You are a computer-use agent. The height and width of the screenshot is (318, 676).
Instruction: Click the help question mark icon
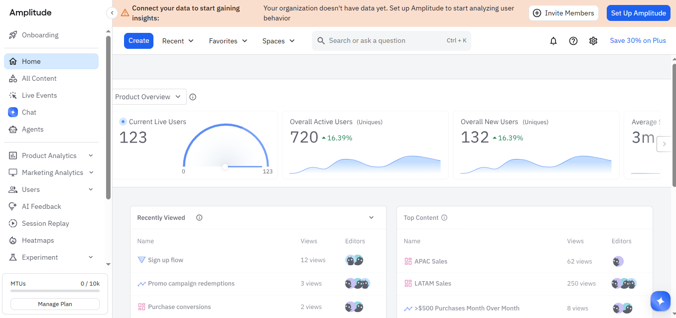[573, 41]
